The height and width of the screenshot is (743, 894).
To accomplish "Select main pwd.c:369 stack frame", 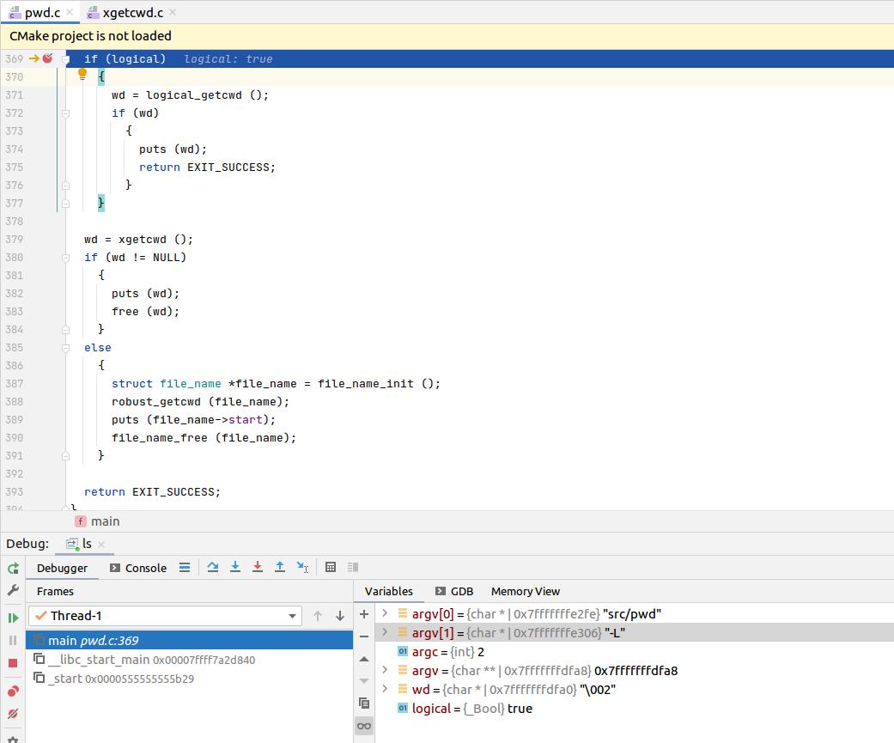I will (189, 641).
